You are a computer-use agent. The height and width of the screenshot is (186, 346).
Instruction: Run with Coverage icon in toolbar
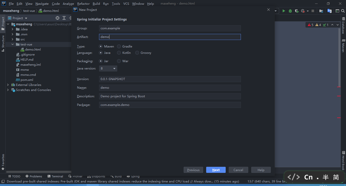(297, 11)
